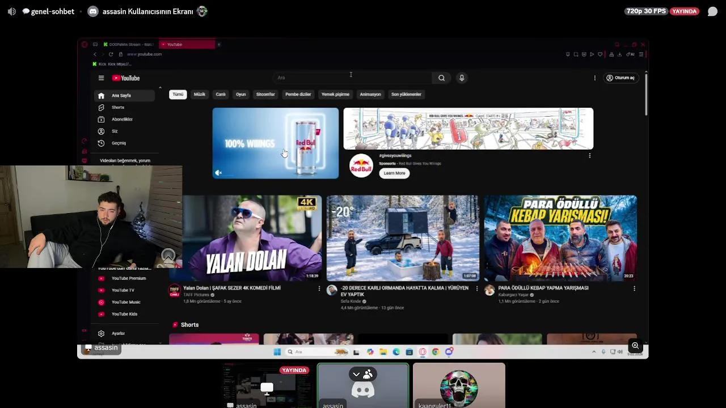Reload the page in the browser toolbar
726x408 pixels.
tap(111, 54)
